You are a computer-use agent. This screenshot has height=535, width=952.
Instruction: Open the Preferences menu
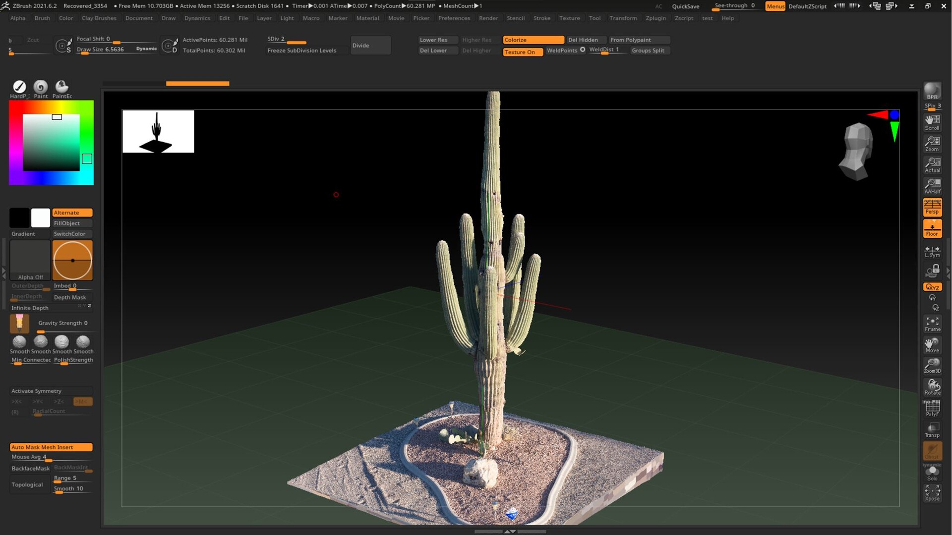[454, 18]
